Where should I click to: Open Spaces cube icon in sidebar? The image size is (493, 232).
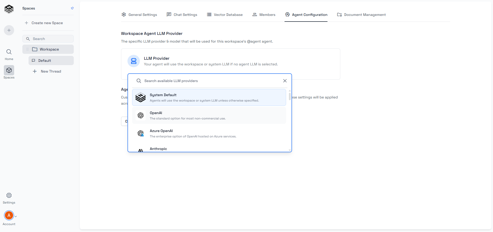point(9,70)
